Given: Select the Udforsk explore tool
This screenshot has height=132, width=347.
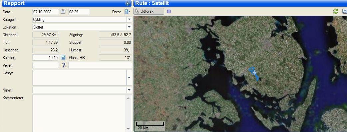Looking at the screenshot, I should point(149,11).
